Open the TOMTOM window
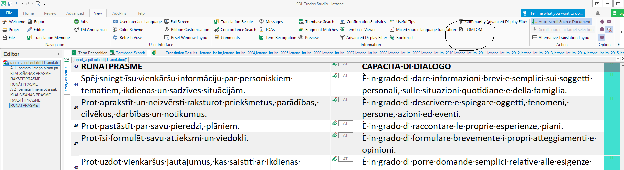The image size is (624, 170). [x=473, y=30]
